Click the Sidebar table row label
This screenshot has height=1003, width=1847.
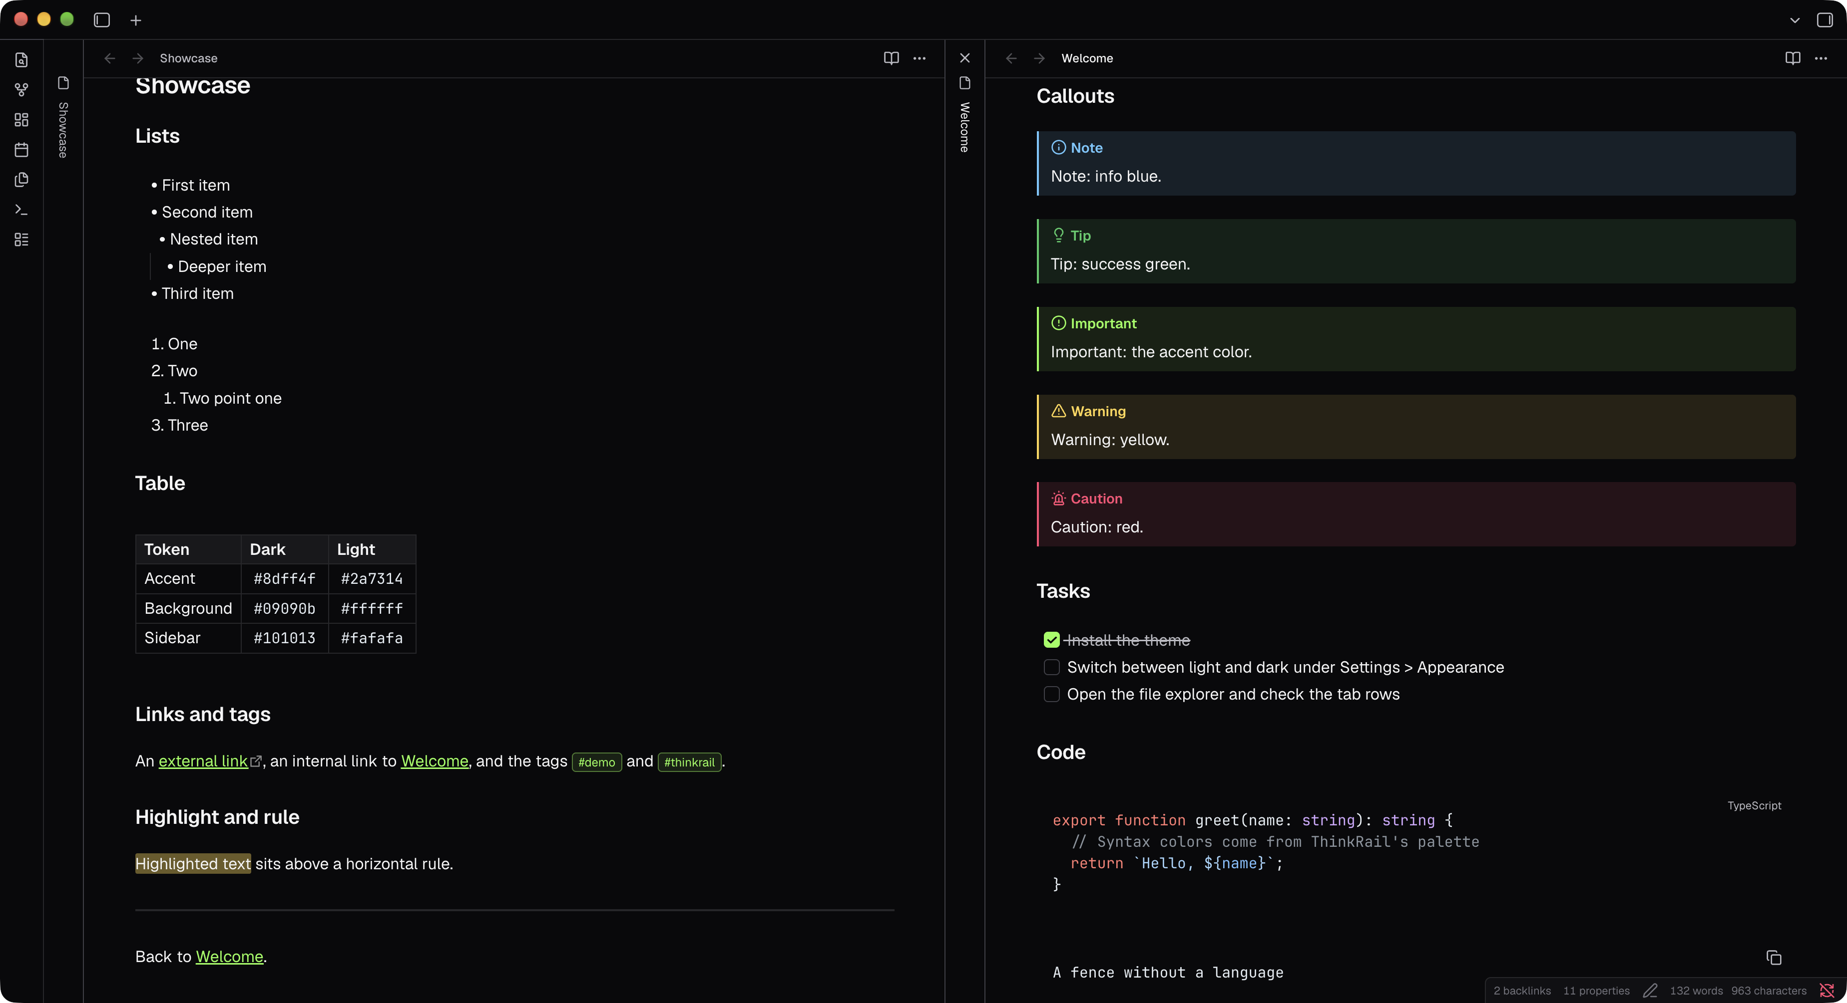(173, 638)
